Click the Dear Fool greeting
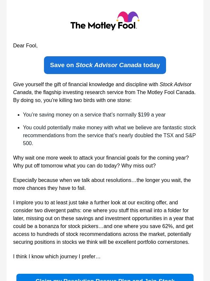The height and width of the screenshot is (281, 210). [x=25, y=46]
